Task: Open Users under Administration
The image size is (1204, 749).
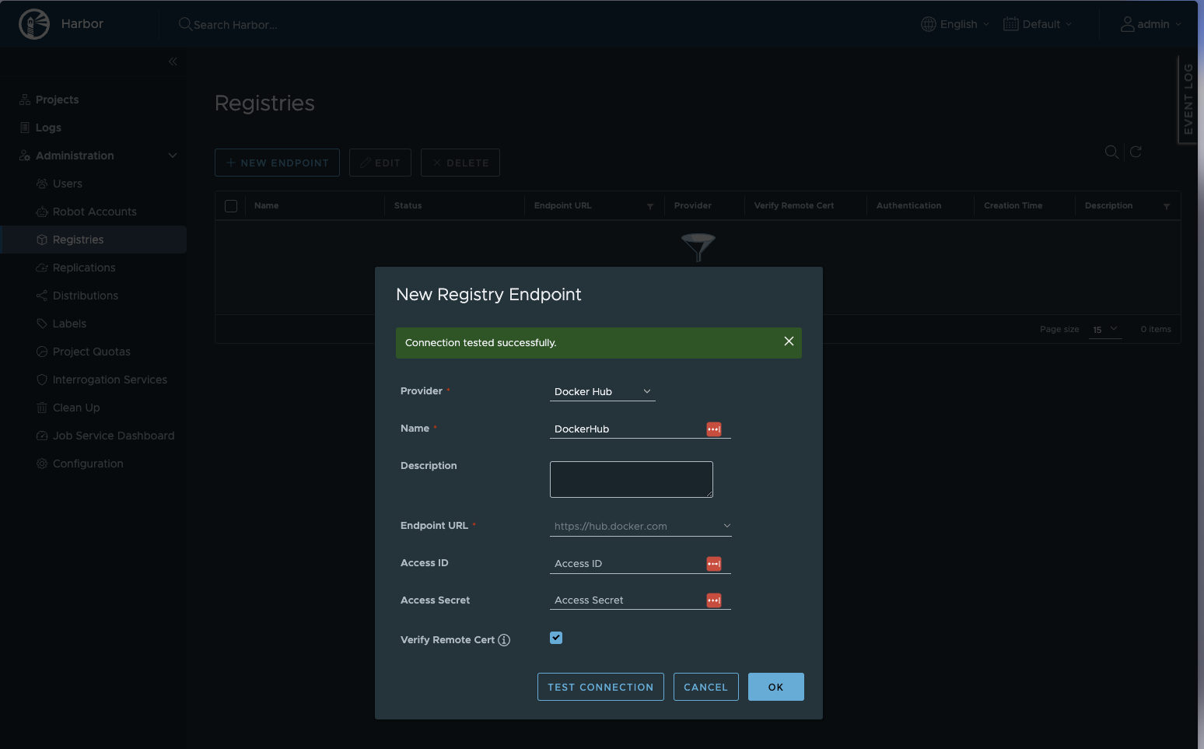Action: click(x=67, y=184)
